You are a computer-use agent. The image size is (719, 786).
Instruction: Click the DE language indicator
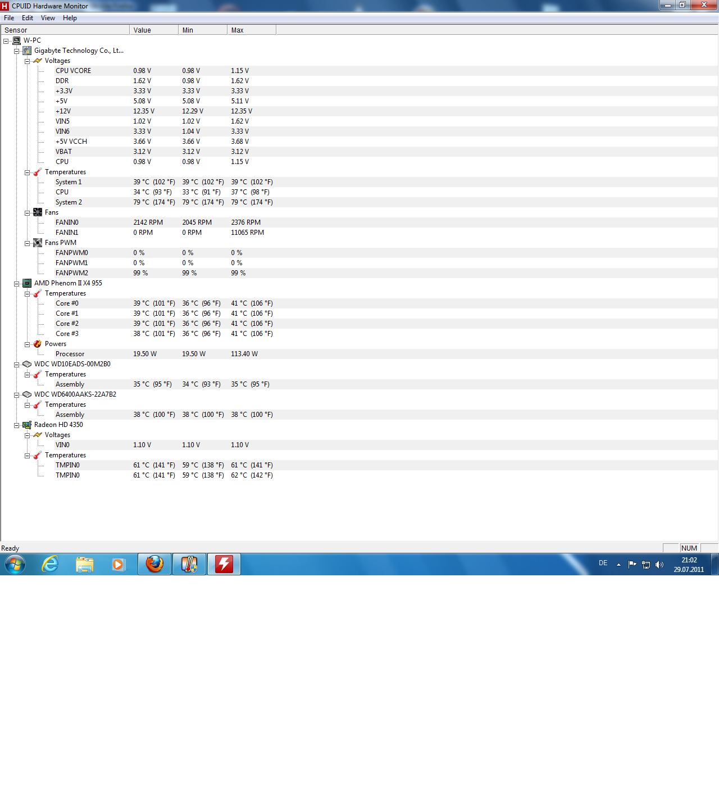click(x=603, y=563)
